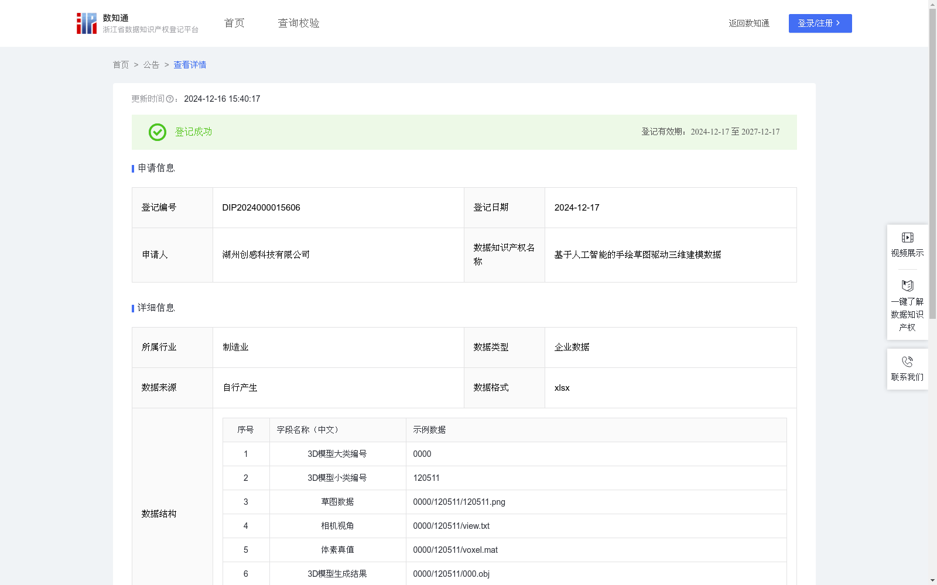Image resolution: width=937 pixels, height=585 pixels.
Task: Click the 草图数据 field name
Action: (x=337, y=502)
